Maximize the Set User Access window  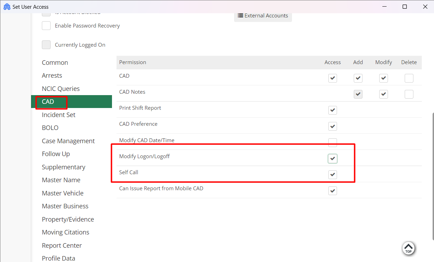405,7
